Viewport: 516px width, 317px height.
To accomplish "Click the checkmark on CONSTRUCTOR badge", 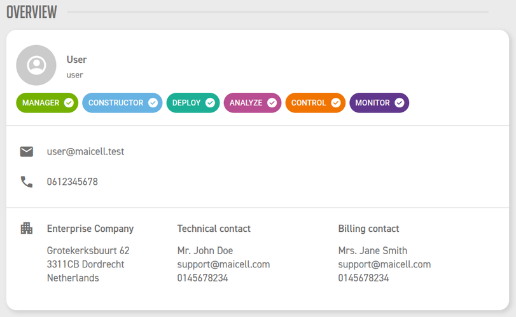I will 153,103.
